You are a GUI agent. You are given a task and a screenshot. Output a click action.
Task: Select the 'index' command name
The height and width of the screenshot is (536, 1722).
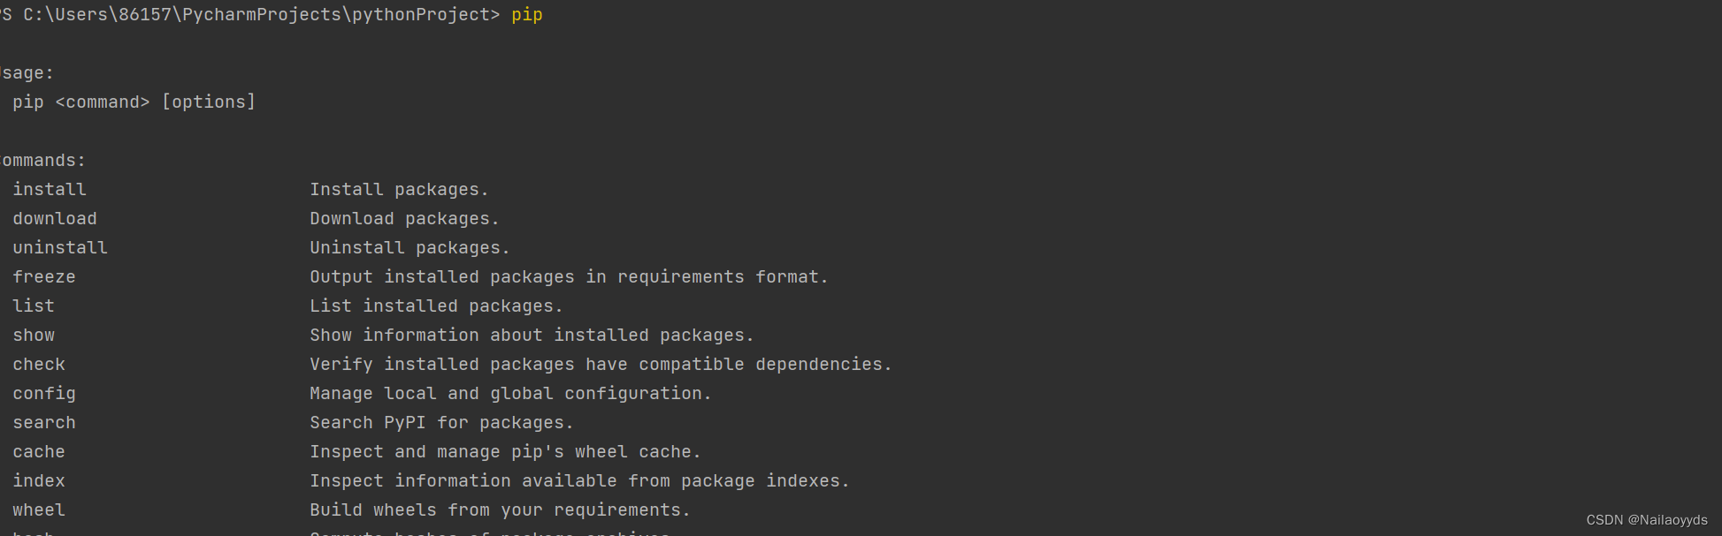click(39, 480)
